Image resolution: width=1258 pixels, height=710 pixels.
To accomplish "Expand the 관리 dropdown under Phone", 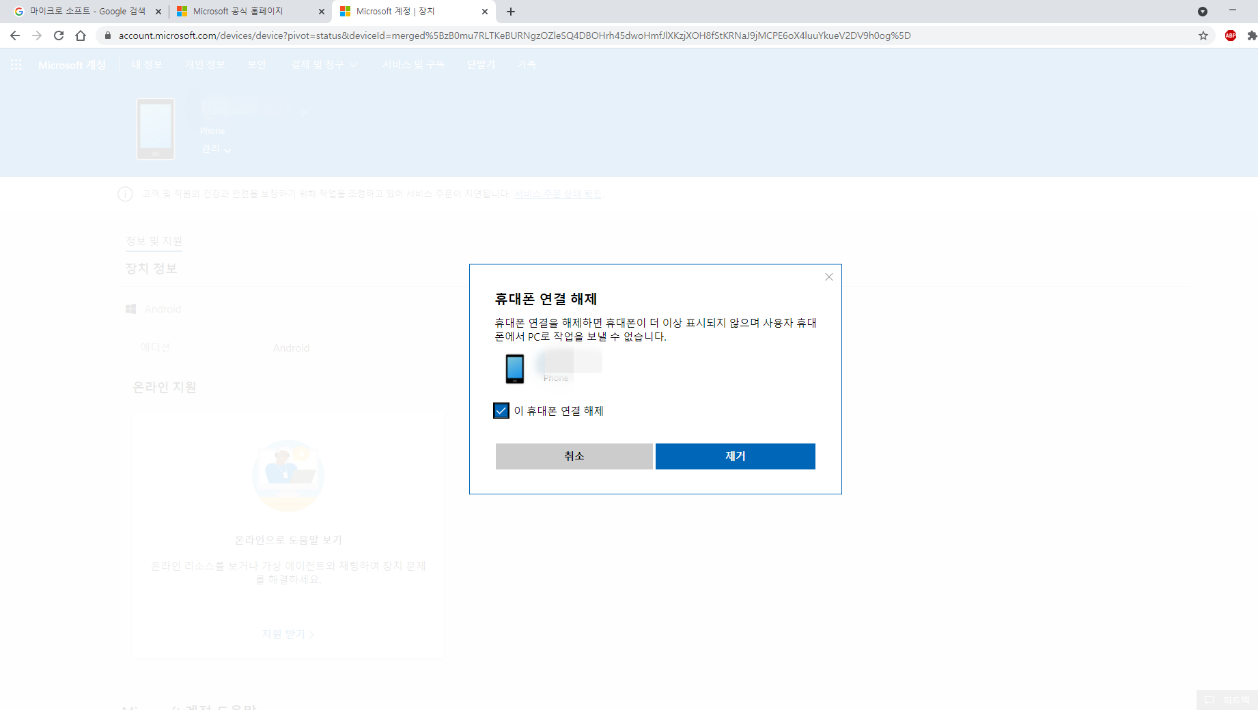I will (x=216, y=149).
